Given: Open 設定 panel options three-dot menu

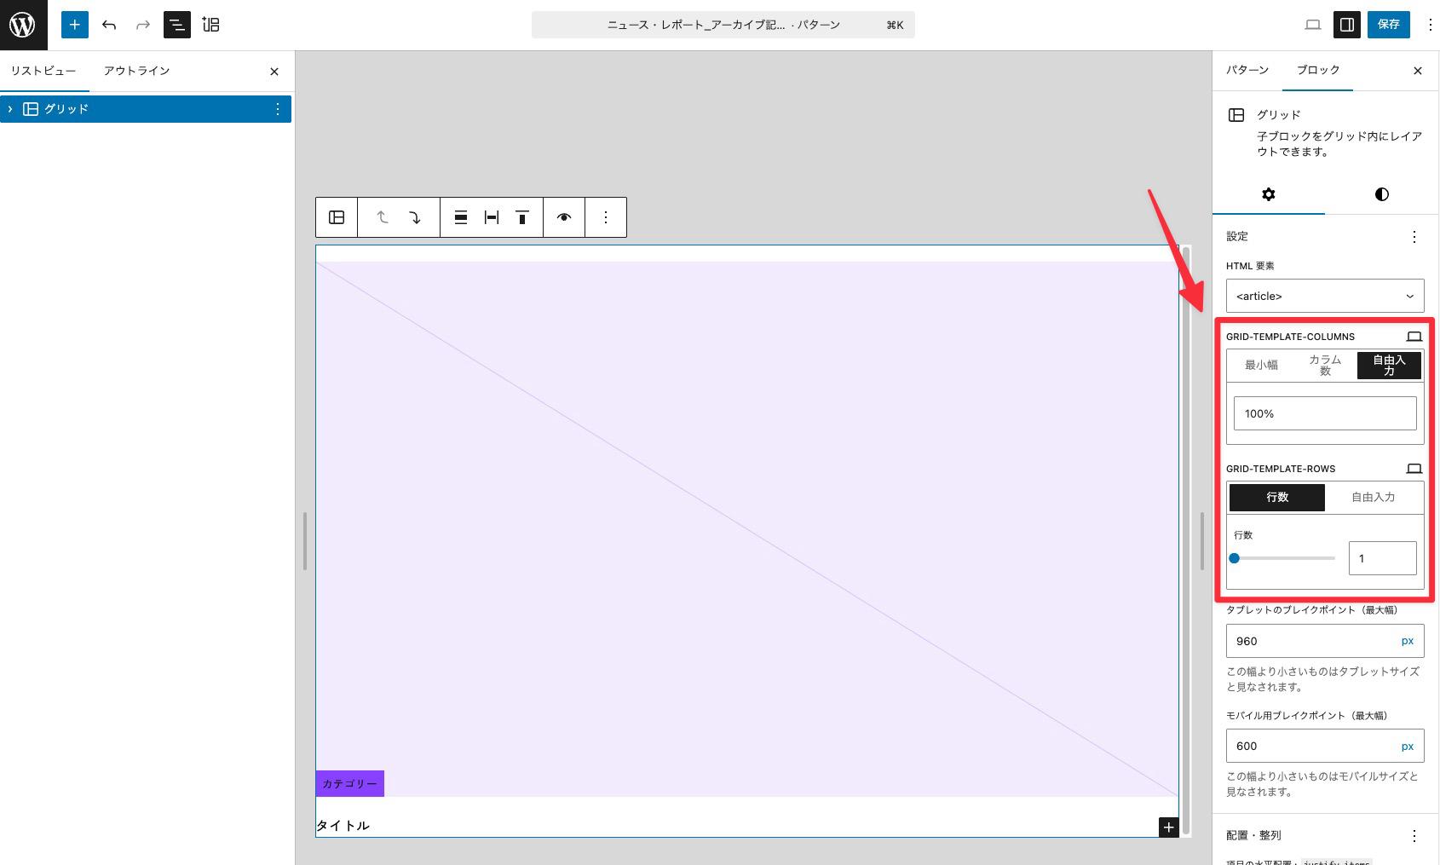Looking at the screenshot, I should pos(1414,237).
